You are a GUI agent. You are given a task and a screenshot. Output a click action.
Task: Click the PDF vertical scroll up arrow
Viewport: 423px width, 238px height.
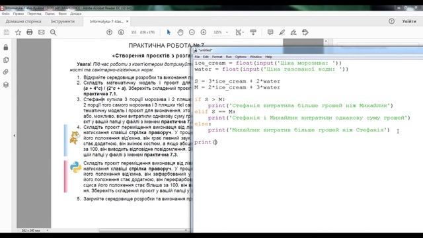pos(326,41)
